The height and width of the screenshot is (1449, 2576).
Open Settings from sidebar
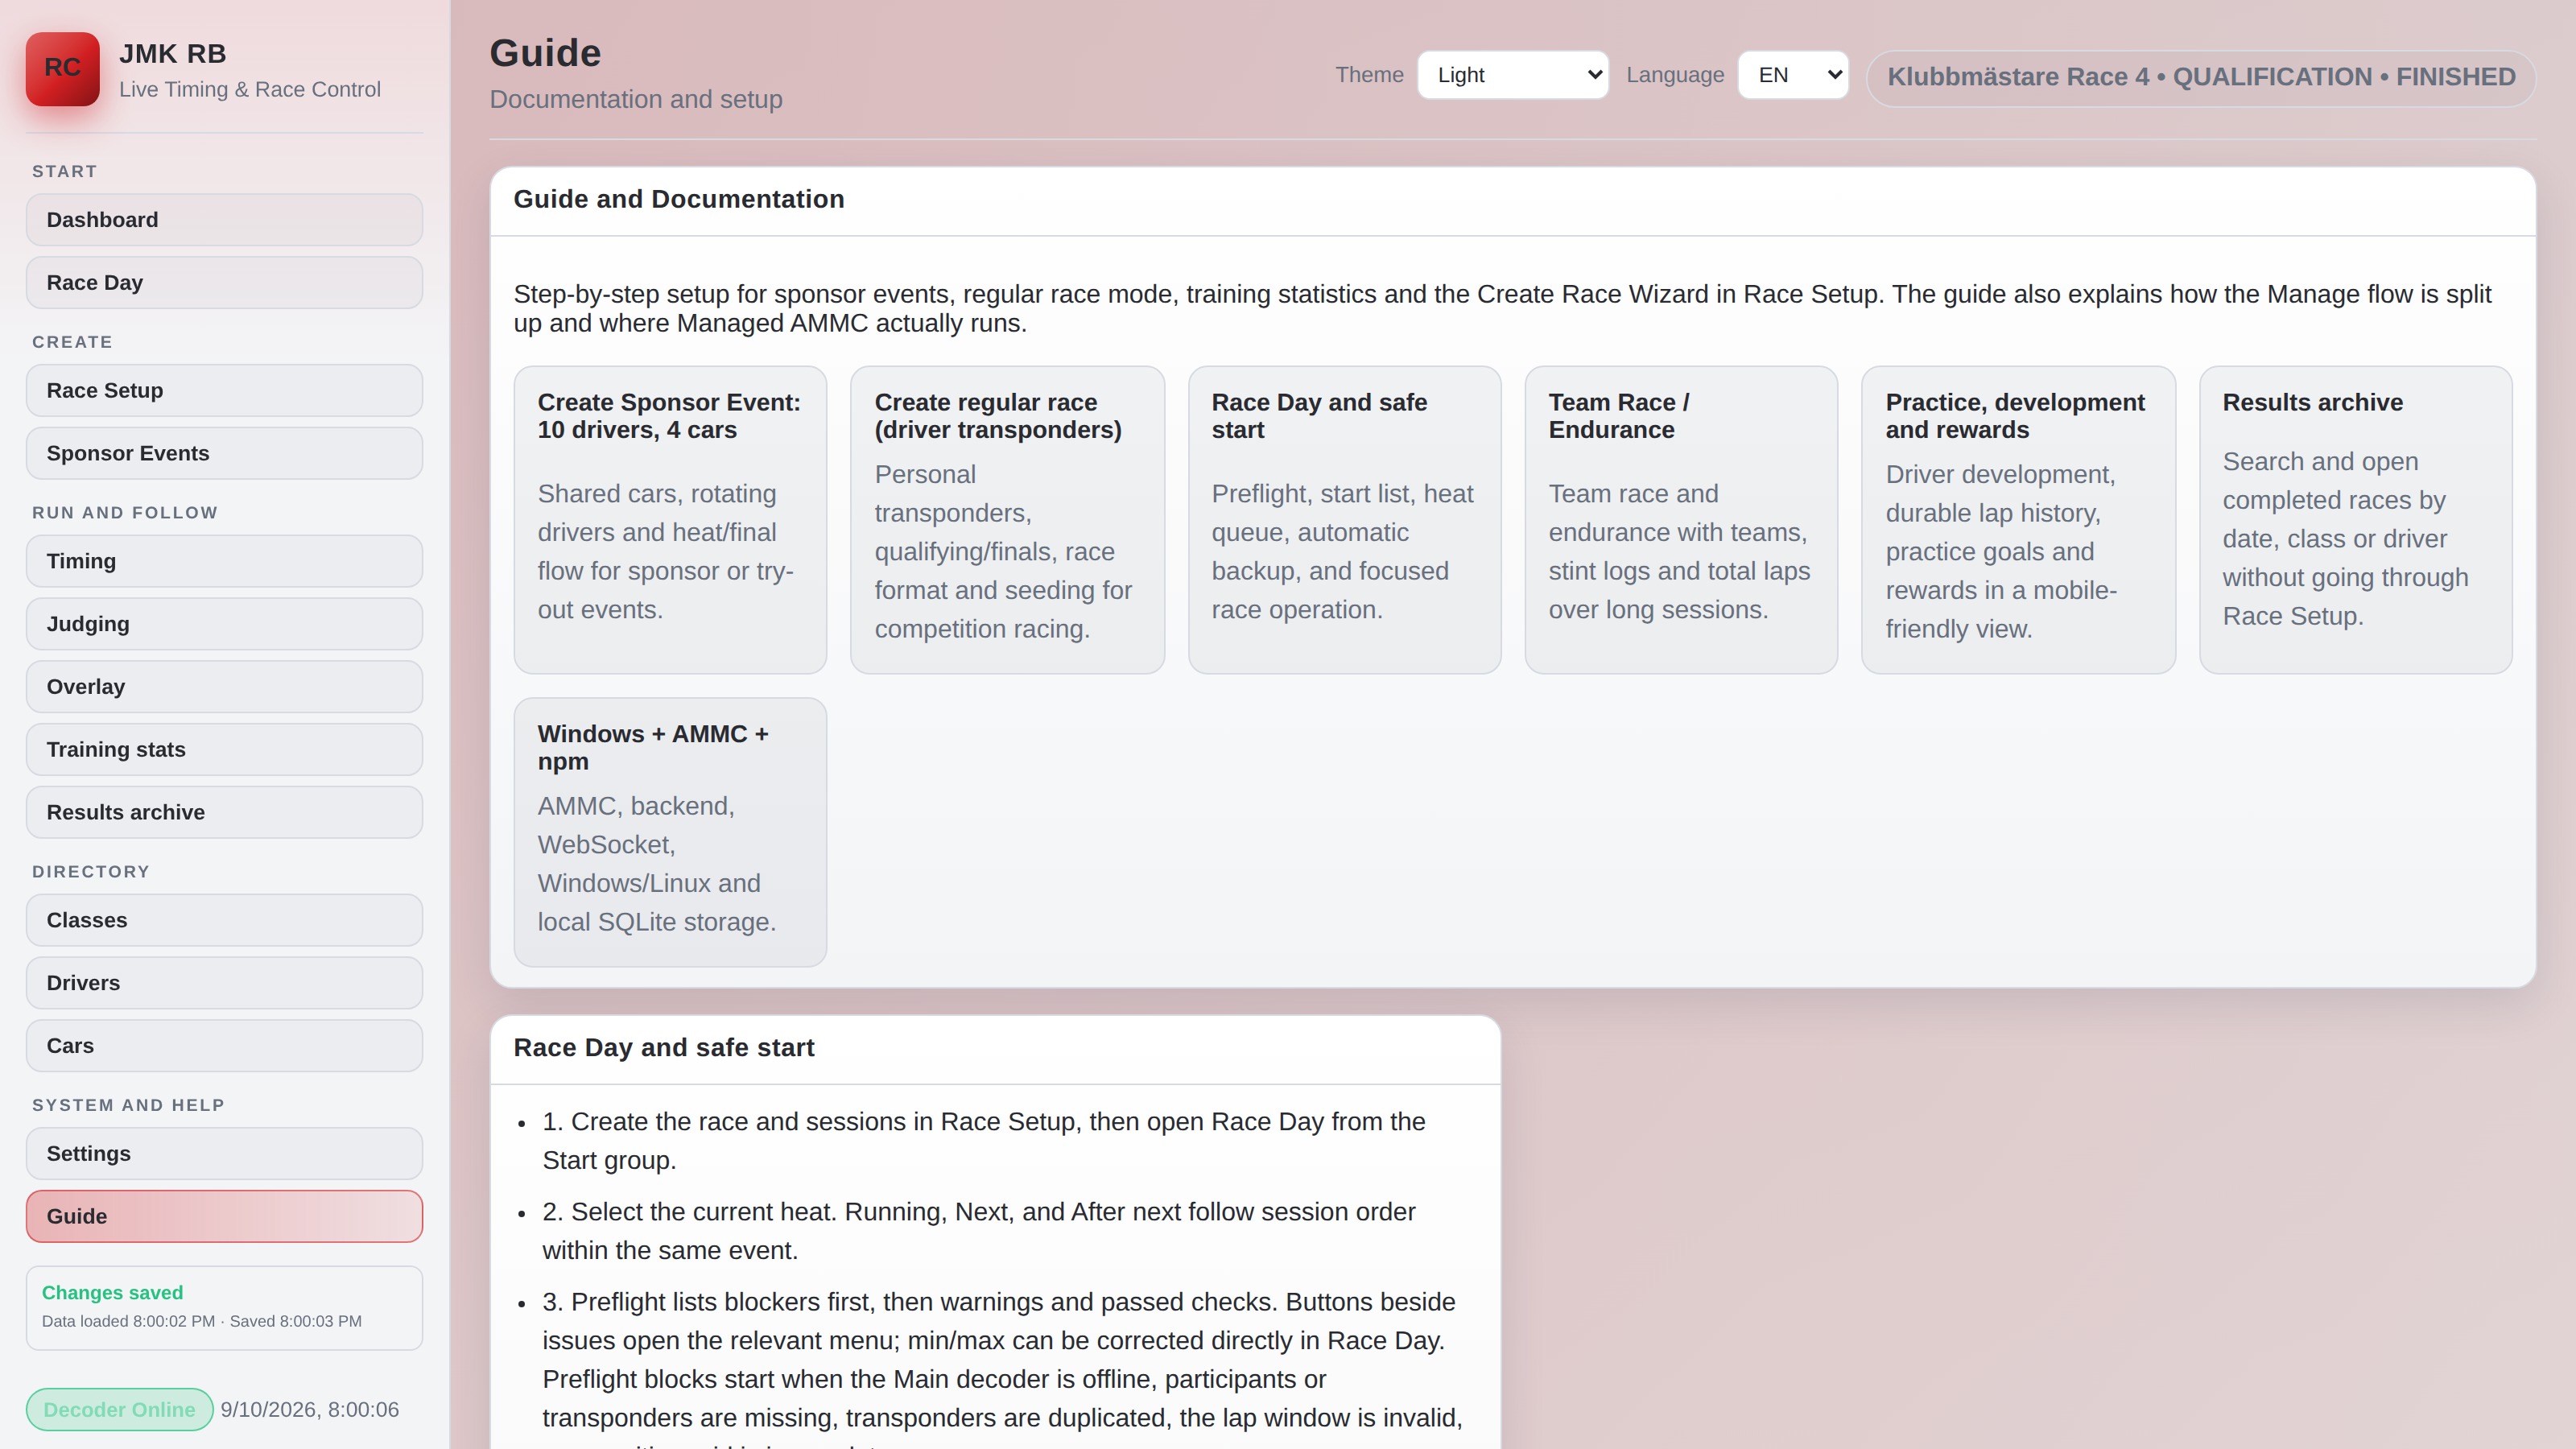(224, 1154)
